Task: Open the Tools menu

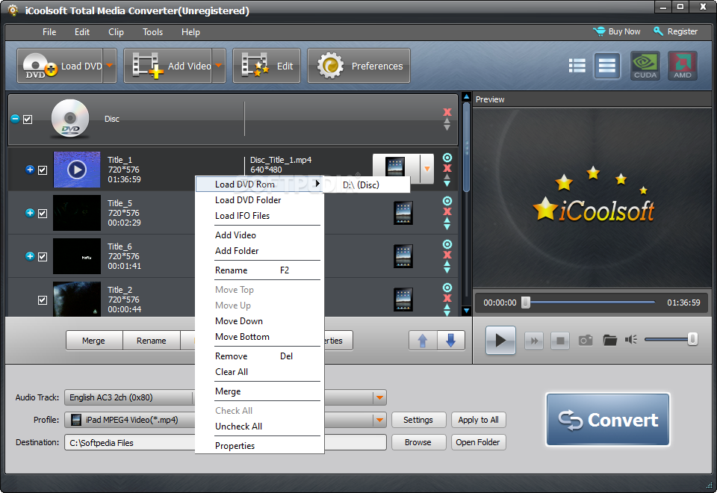Action: [152, 32]
